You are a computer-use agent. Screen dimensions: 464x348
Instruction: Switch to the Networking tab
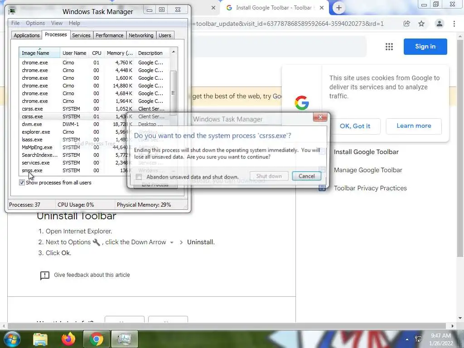click(x=141, y=35)
